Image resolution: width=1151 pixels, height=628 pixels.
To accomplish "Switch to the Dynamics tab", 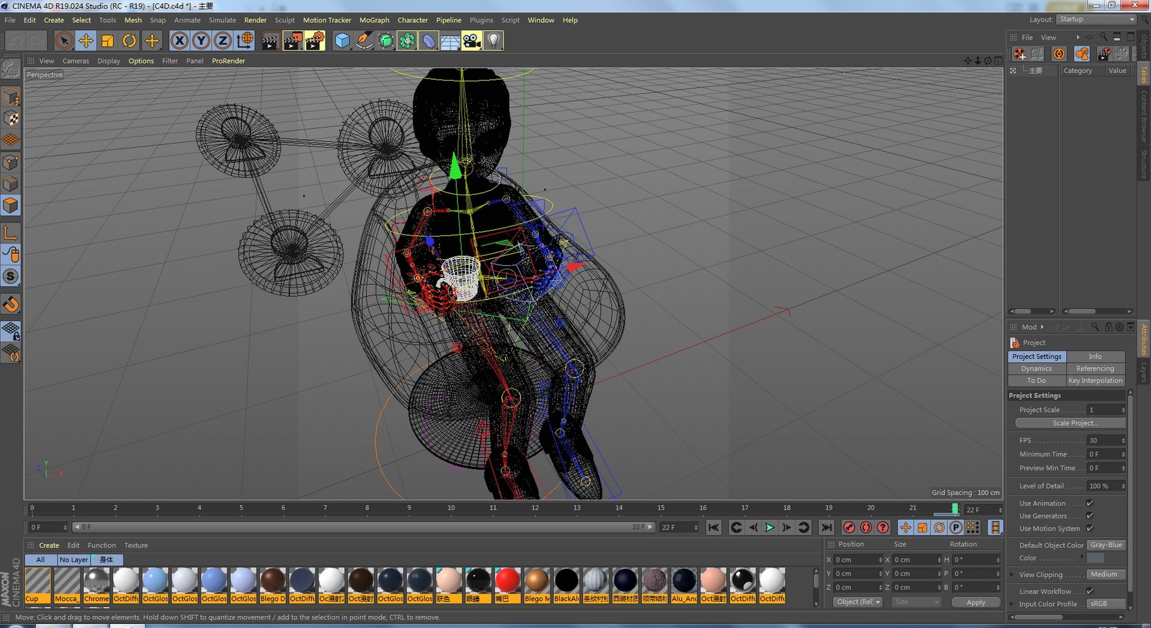I will point(1036,369).
